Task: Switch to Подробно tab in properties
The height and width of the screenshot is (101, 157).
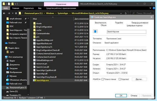Action: tap(119, 23)
